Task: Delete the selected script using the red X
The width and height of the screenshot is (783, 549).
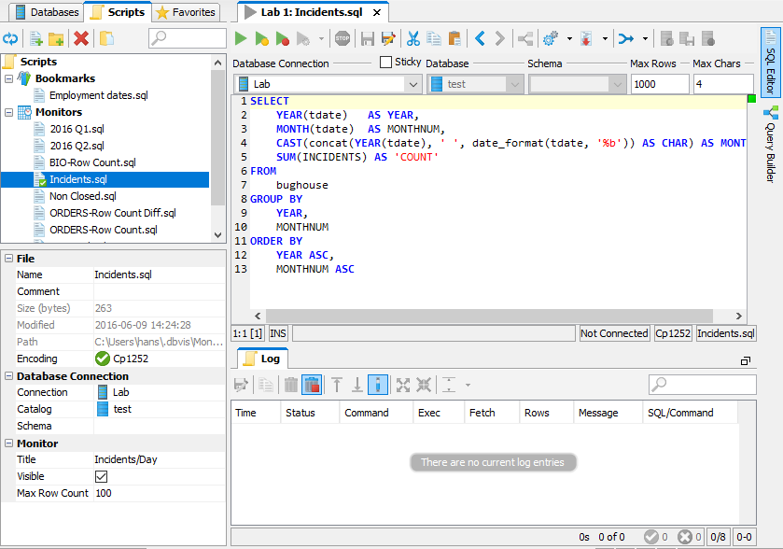Action: pyautogui.click(x=82, y=38)
